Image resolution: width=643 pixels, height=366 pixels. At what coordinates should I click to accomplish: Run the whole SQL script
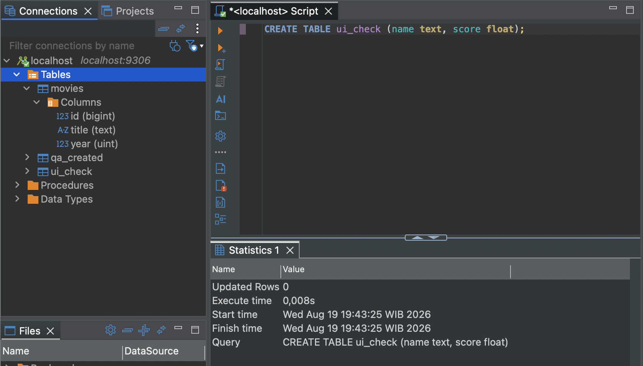(220, 65)
